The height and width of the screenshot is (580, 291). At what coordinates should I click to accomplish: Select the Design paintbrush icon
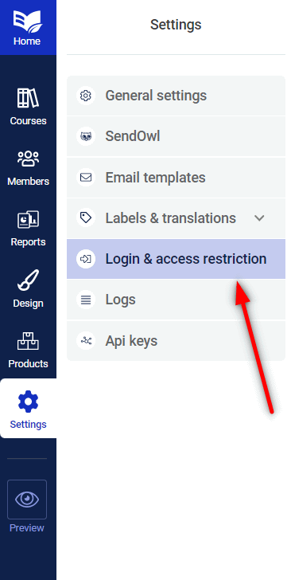coord(28,280)
